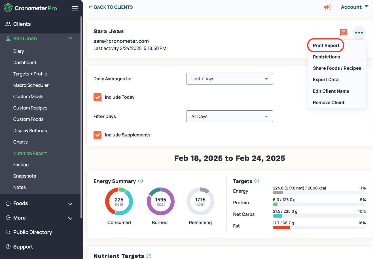
Task: Select Edit Client Name option
Action: click(331, 91)
